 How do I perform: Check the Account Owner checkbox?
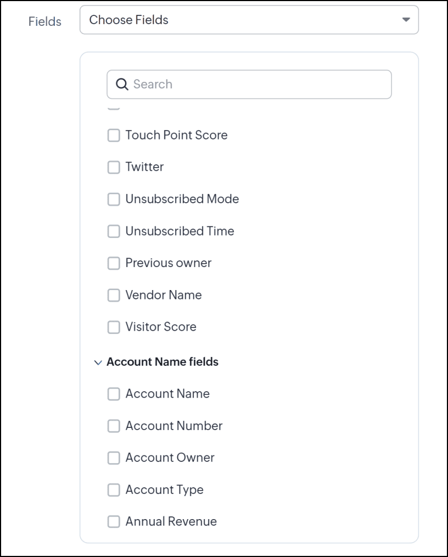114,458
